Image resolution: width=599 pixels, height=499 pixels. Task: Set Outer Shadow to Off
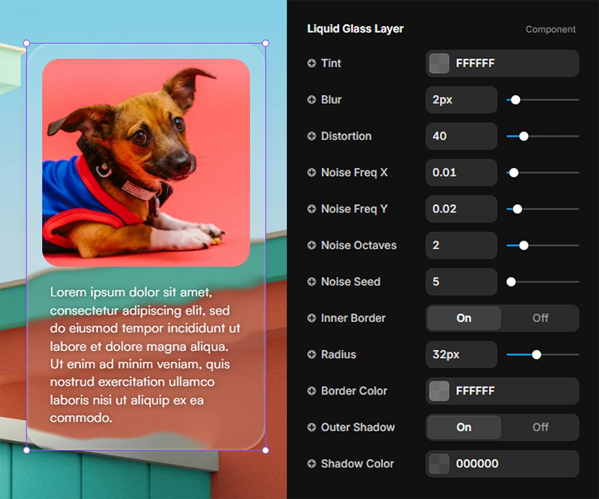(540, 427)
